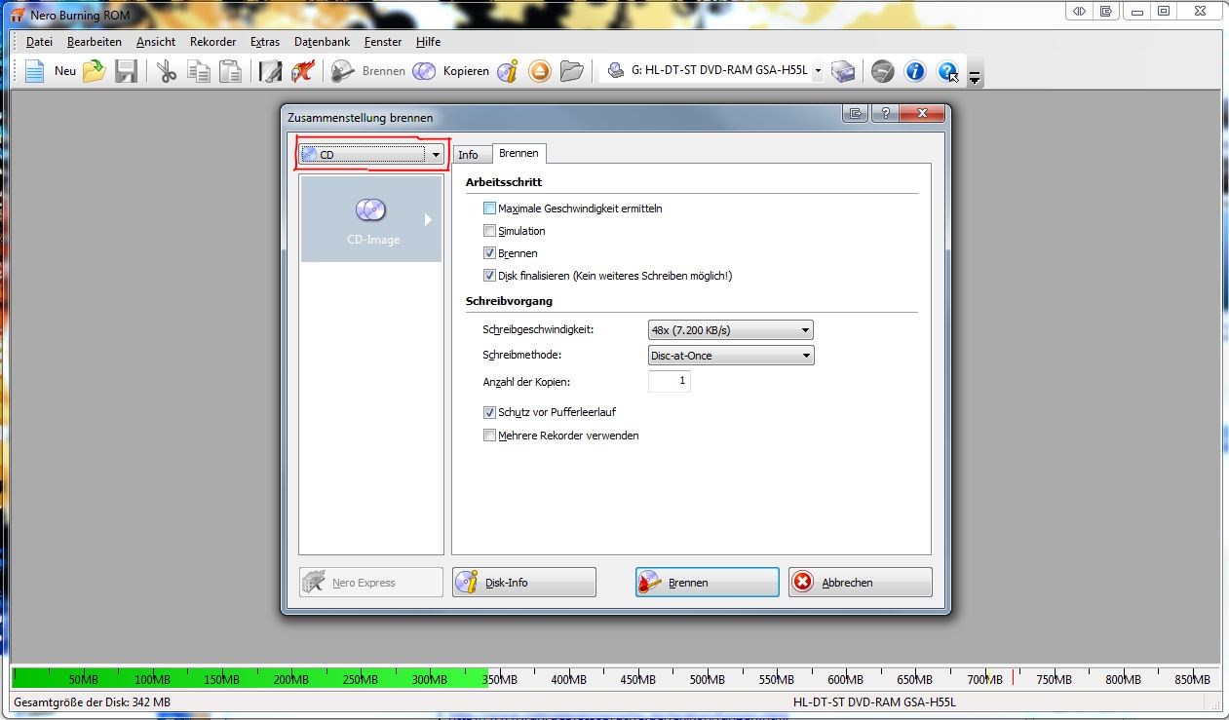Click the Neu new compilation icon

click(35, 71)
